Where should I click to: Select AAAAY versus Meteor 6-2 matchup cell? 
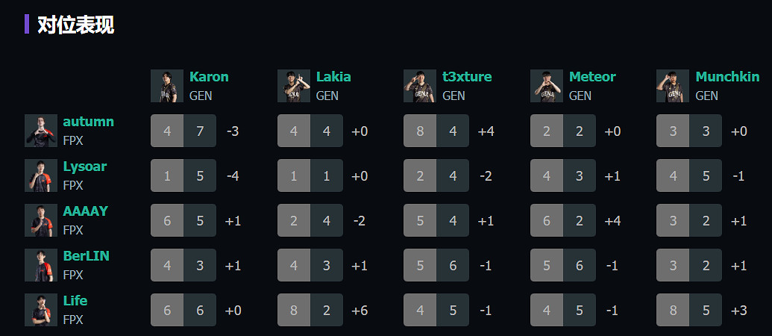[x=562, y=220]
